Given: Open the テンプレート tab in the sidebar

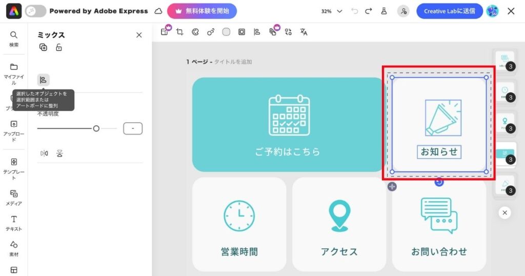Looking at the screenshot, I should click(14, 168).
